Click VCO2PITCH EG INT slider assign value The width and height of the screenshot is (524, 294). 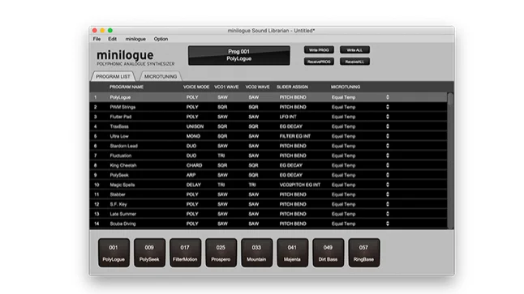coord(300,185)
